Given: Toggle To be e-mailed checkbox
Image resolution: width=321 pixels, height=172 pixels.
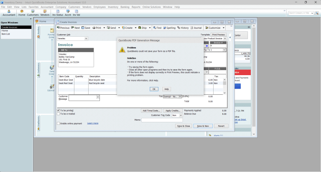Looking at the screenshot, I should click(59, 114).
